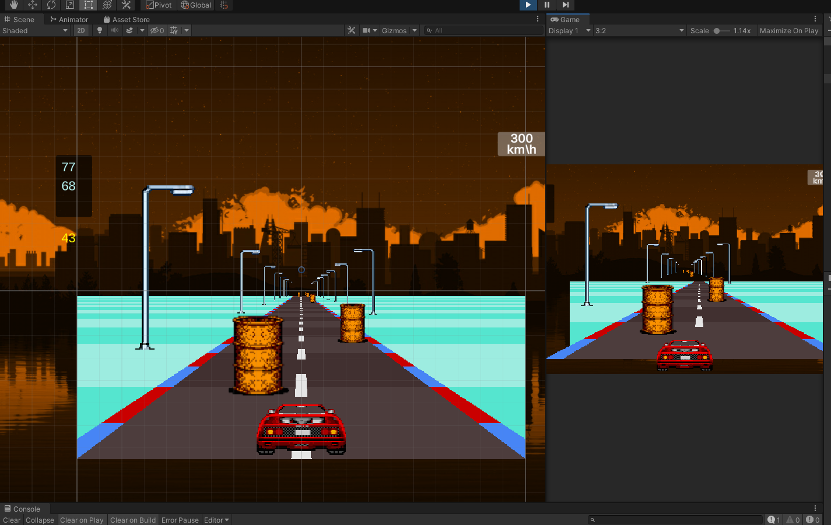The image size is (831, 525).
Task: Toggle warning messages filter in Console
Action: click(x=793, y=520)
